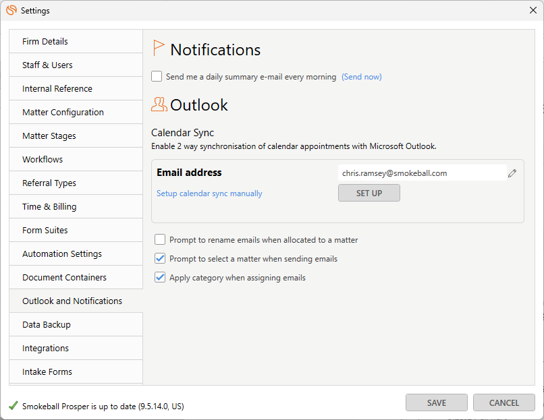Click Send now link
544x420 pixels.
tap(362, 77)
